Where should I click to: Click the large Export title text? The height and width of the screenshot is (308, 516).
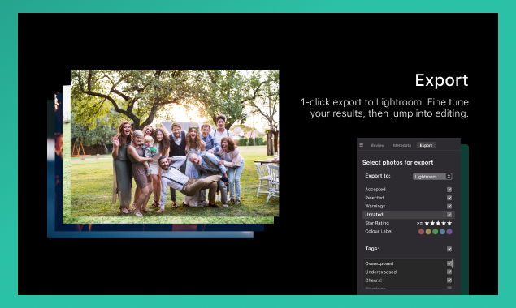[441, 80]
